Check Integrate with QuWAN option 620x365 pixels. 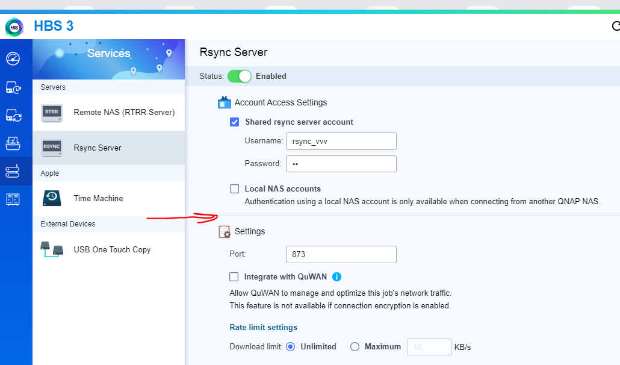tap(234, 277)
